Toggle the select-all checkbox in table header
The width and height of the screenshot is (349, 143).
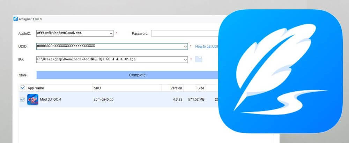click(22, 88)
